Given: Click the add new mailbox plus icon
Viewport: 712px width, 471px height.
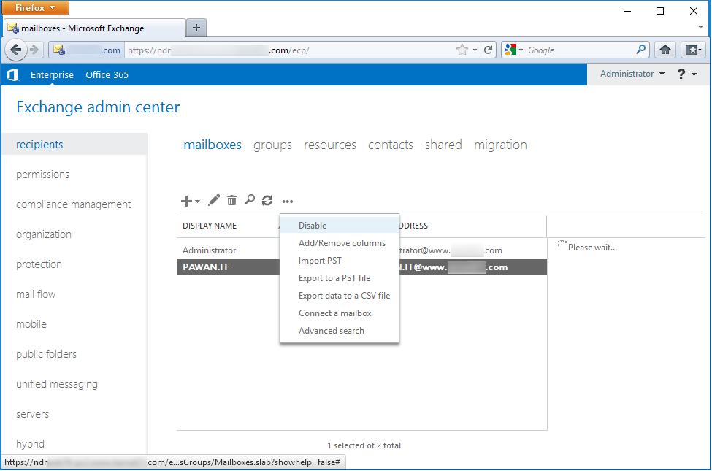Looking at the screenshot, I should (x=186, y=201).
